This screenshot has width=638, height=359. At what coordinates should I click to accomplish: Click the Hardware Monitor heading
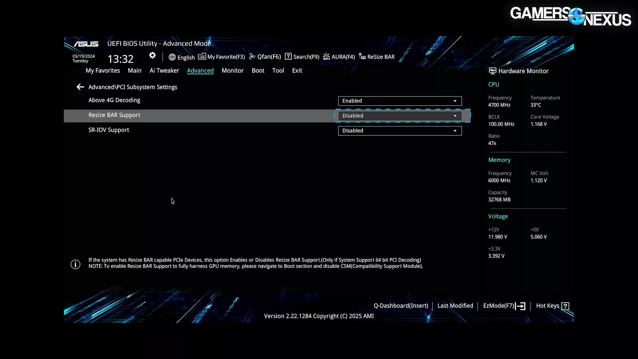point(523,71)
